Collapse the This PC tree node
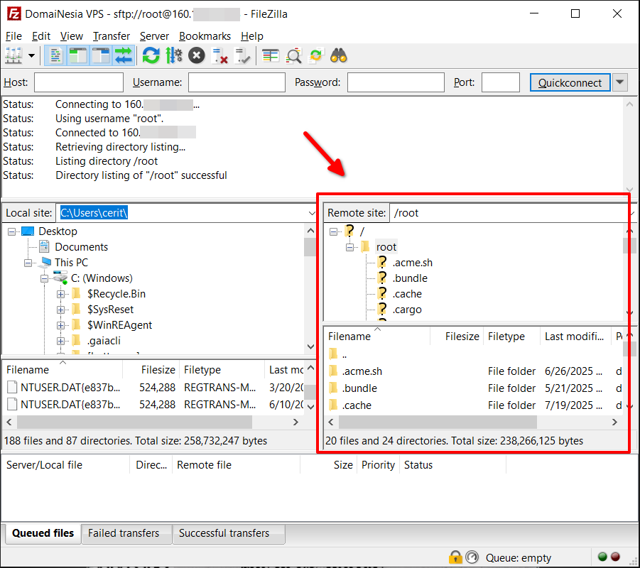This screenshot has width=640, height=568. [x=28, y=263]
